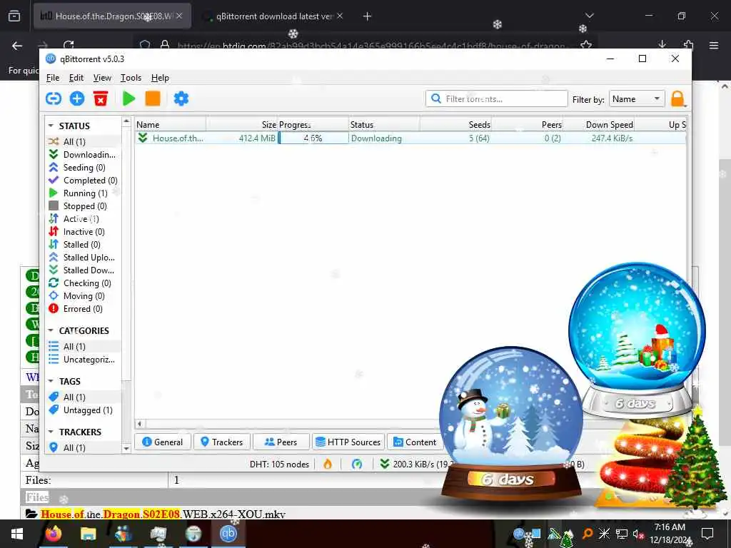Screen dimensions: 731x548
Task: Switch to the Content tab
Action: tap(415, 442)
